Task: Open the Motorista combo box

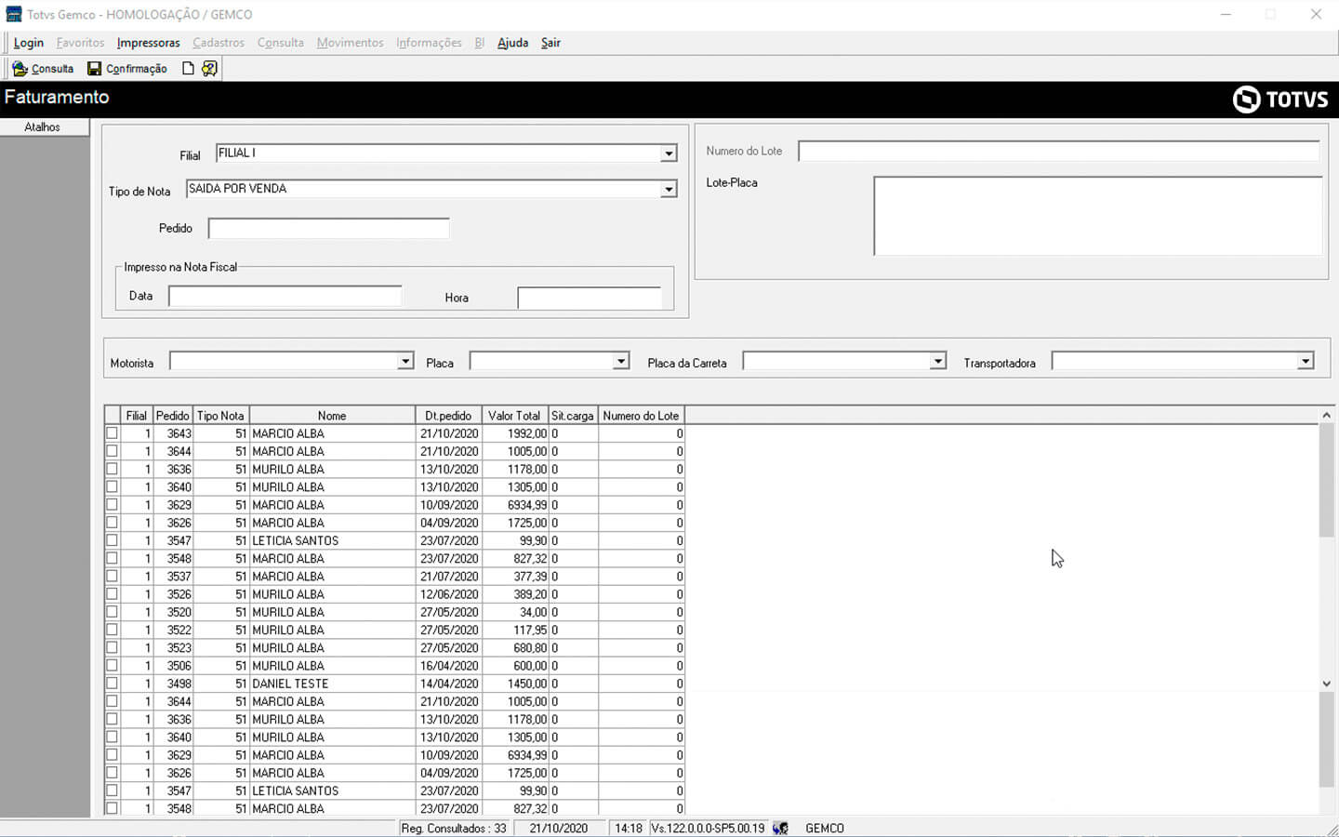Action: 404,362
